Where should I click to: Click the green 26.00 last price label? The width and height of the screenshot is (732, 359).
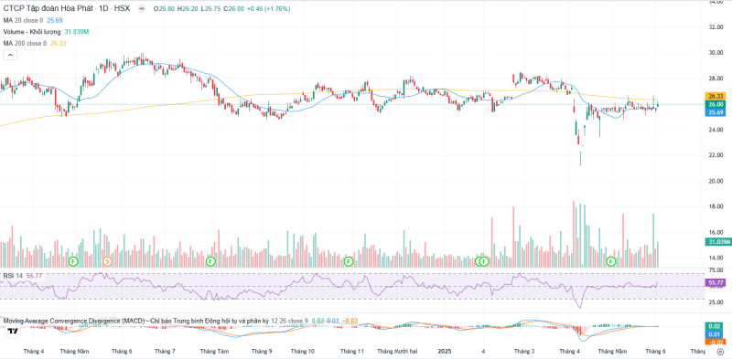[x=716, y=104]
